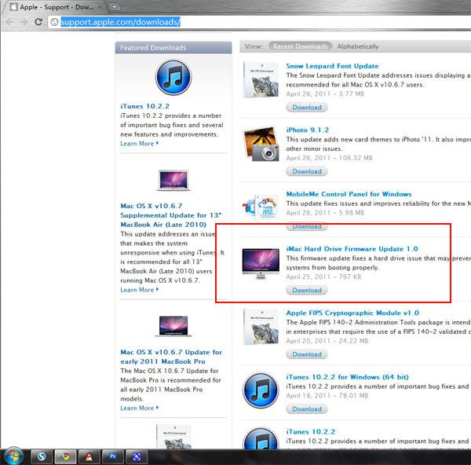Open the Windows Start orb

[13, 456]
